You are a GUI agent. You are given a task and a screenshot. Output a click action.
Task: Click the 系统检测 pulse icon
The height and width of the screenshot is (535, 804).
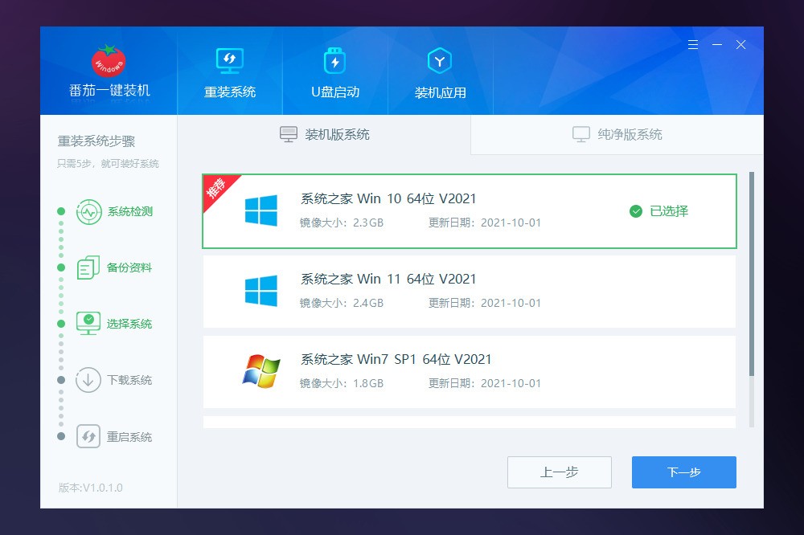click(88, 211)
